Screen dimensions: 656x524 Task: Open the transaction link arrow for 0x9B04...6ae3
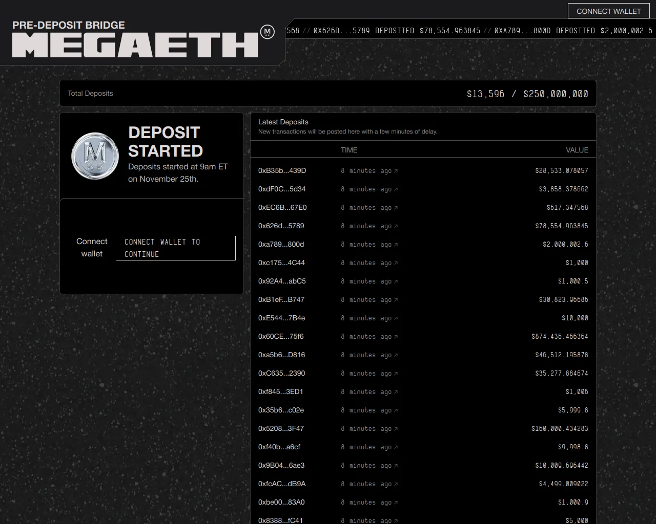[396, 466]
